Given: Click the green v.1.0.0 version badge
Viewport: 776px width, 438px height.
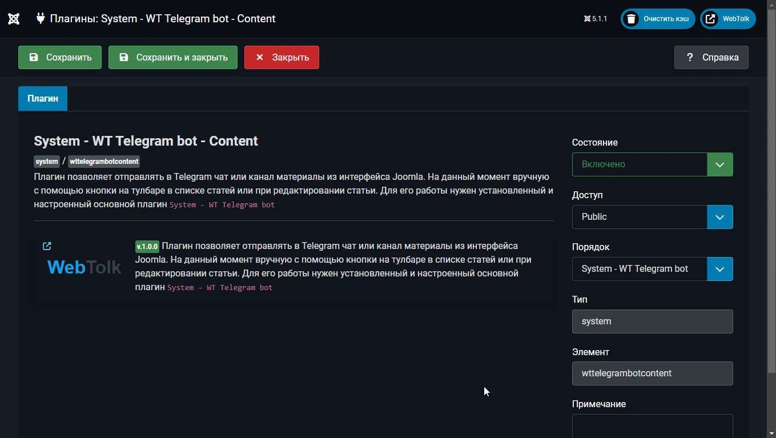Looking at the screenshot, I should tap(147, 247).
